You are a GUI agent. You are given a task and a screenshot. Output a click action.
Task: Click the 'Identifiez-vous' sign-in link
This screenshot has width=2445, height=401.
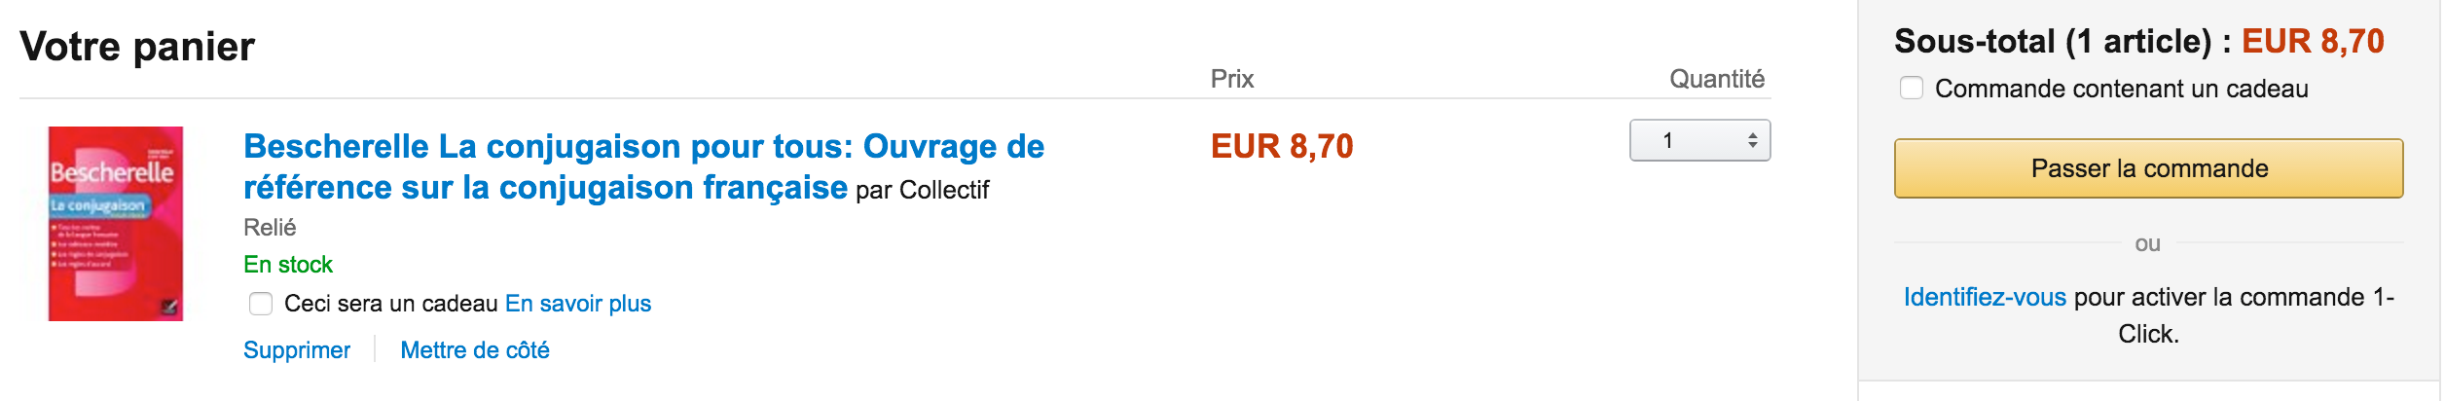1984,297
